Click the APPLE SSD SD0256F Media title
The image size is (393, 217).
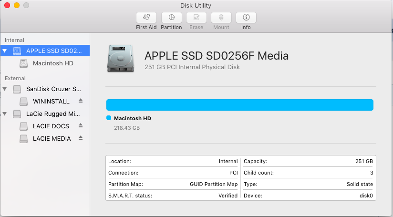tap(217, 56)
